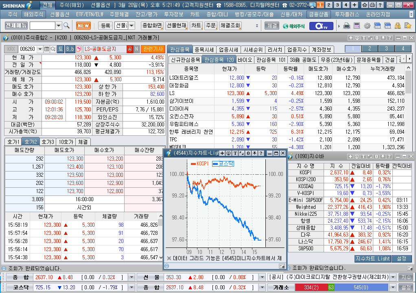The width and height of the screenshot is (416, 293).
Task: Open the stock code 006260 dropdown arrow
Action: tap(40, 49)
